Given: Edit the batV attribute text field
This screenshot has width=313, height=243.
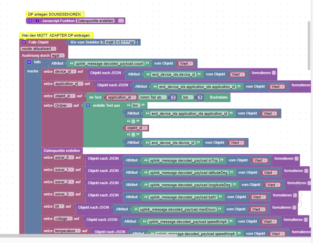Looking at the screenshot, I should click(183, 197).
